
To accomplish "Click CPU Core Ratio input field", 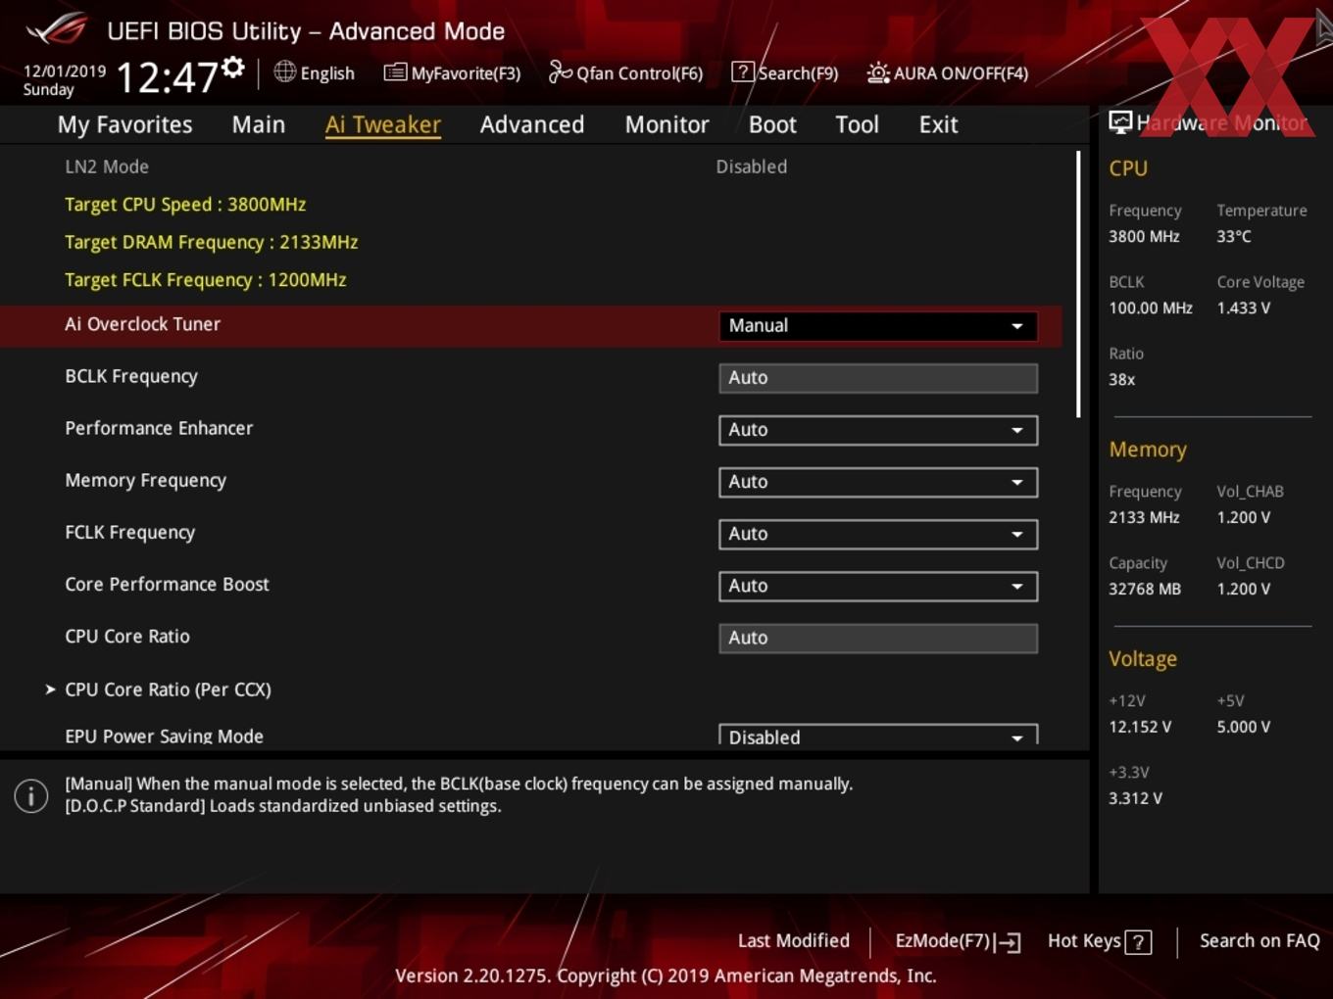I will [878, 638].
